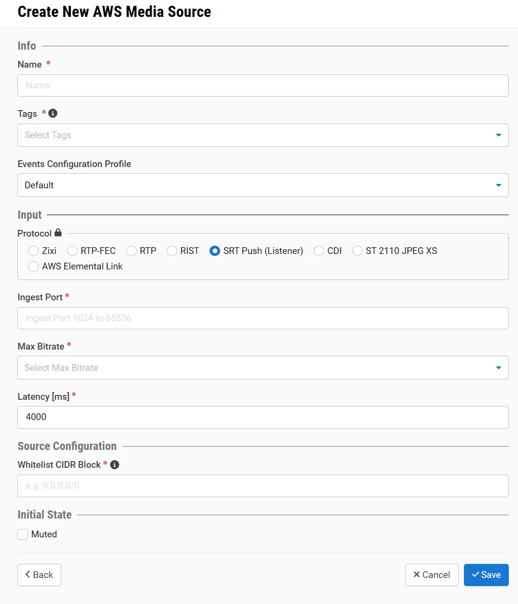Click the 'Info' section heading
Image resolution: width=518 pixels, height=604 pixels.
coord(27,46)
